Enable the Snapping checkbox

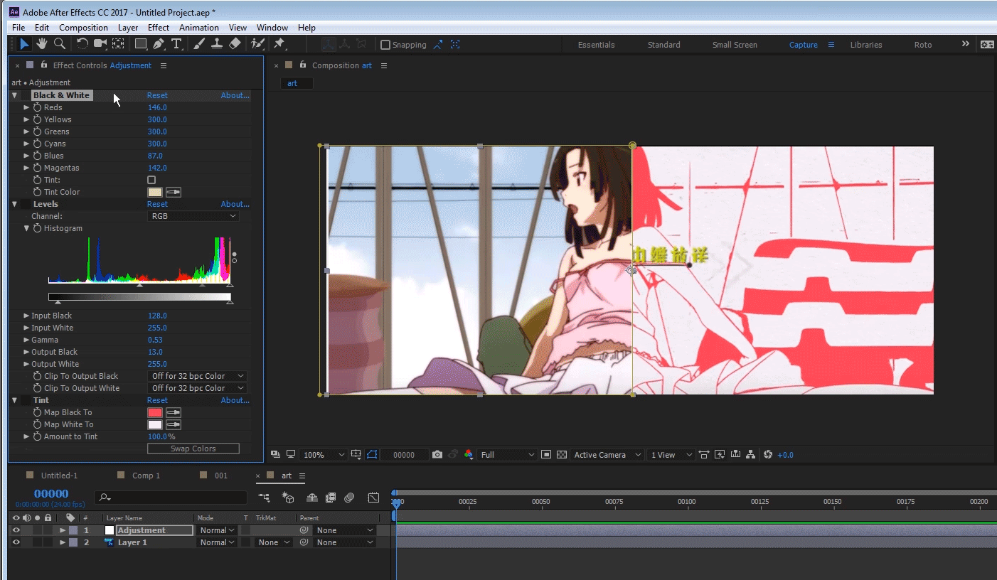[x=385, y=45]
